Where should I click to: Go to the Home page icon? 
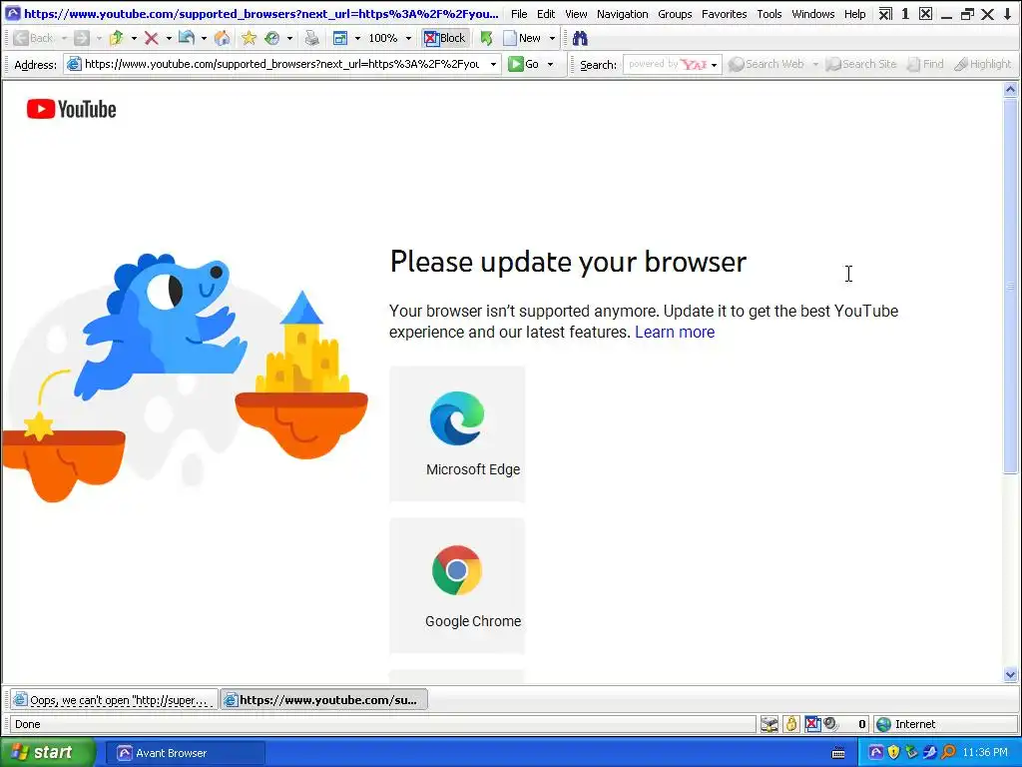tap(223, 39)
